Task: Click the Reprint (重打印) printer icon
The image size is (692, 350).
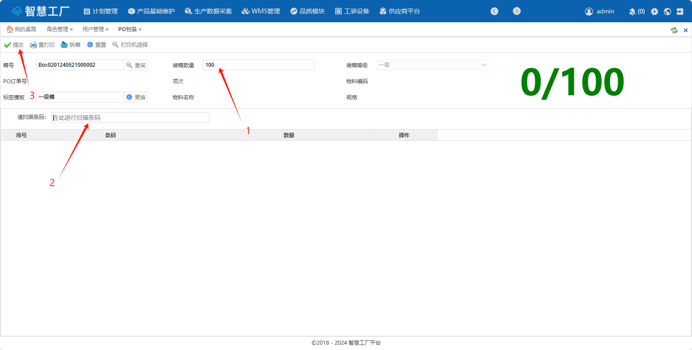Action: (33, 45)
